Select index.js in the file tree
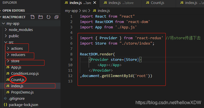This screenshot has width=204, height=108. (17, 86)
